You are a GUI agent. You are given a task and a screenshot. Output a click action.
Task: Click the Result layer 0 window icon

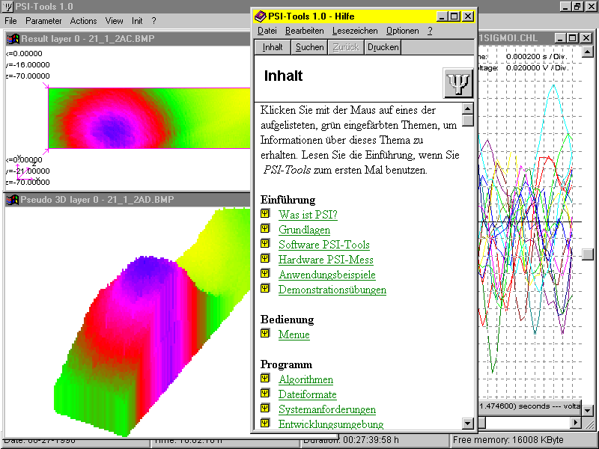click(x=13, y=39)
